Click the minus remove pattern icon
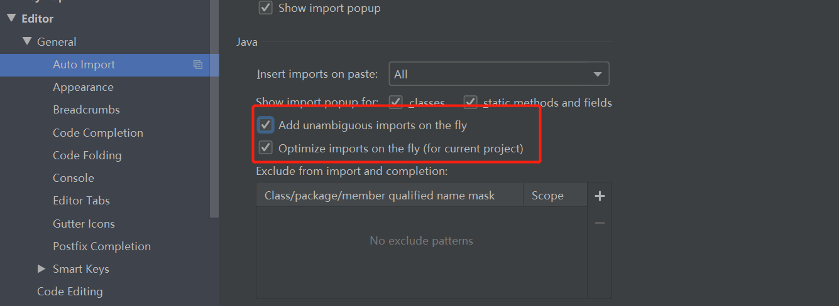The width and height of the screenshot is (839, 306). coord(600,223)
